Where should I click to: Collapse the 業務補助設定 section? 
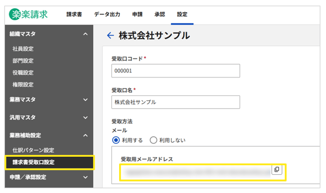point(85,135)
